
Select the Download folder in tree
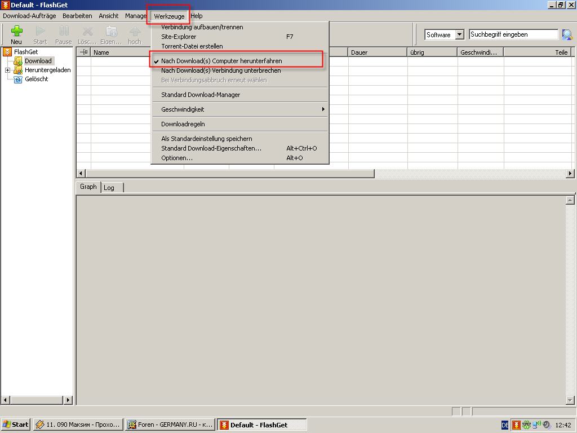[x=38, y=61]
